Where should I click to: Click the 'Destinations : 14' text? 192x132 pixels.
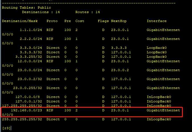41,12
